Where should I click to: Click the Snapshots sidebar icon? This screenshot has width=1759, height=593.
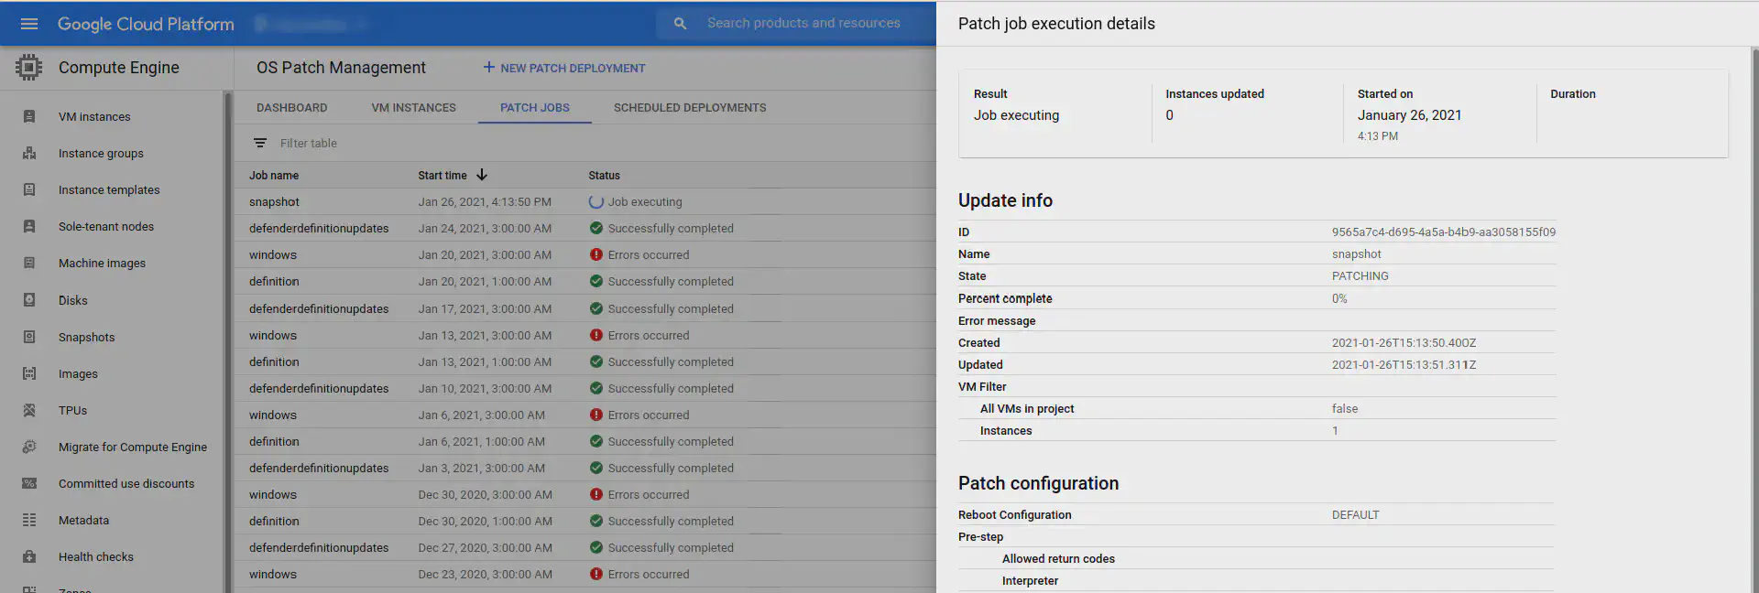(x=29, y=337)
